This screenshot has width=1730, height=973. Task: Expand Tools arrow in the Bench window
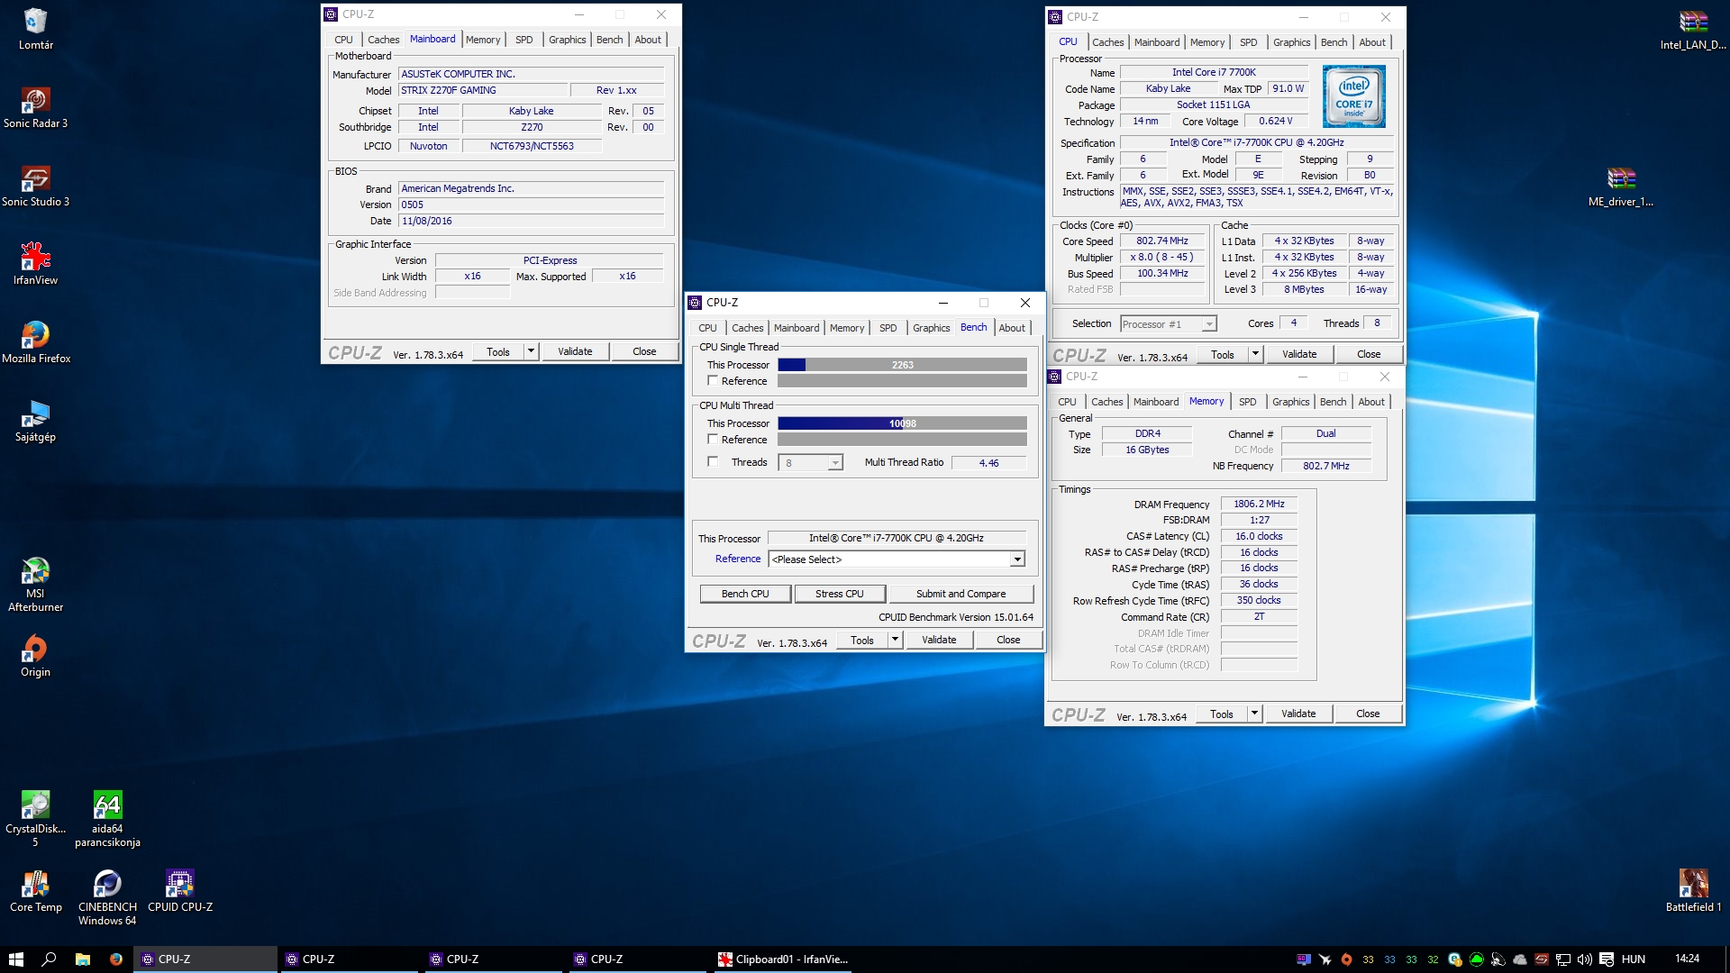(895, 640)
